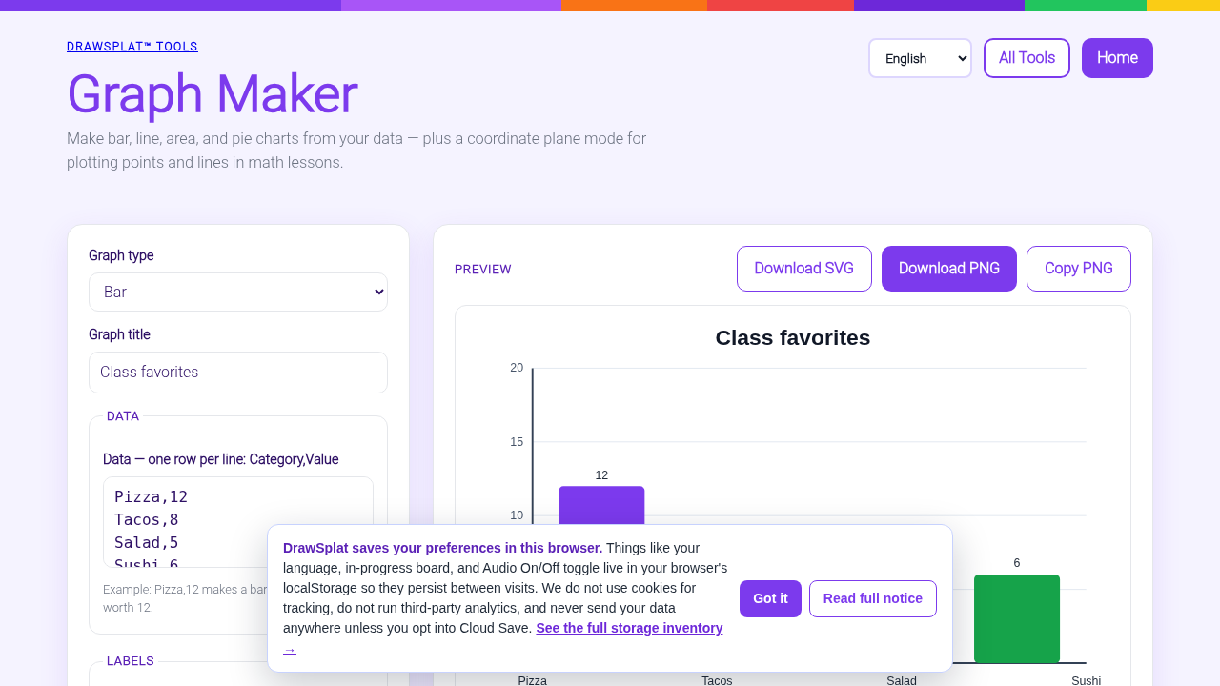The height and width of the screenshot is (686, 1220).
Task: Select the green Sushi bar
Action: pos(1017,618)
